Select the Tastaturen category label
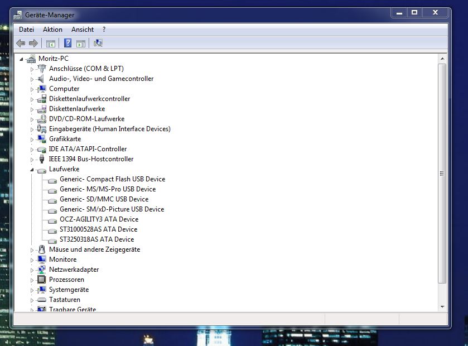 pyautogui.click(x=65, y=300)
